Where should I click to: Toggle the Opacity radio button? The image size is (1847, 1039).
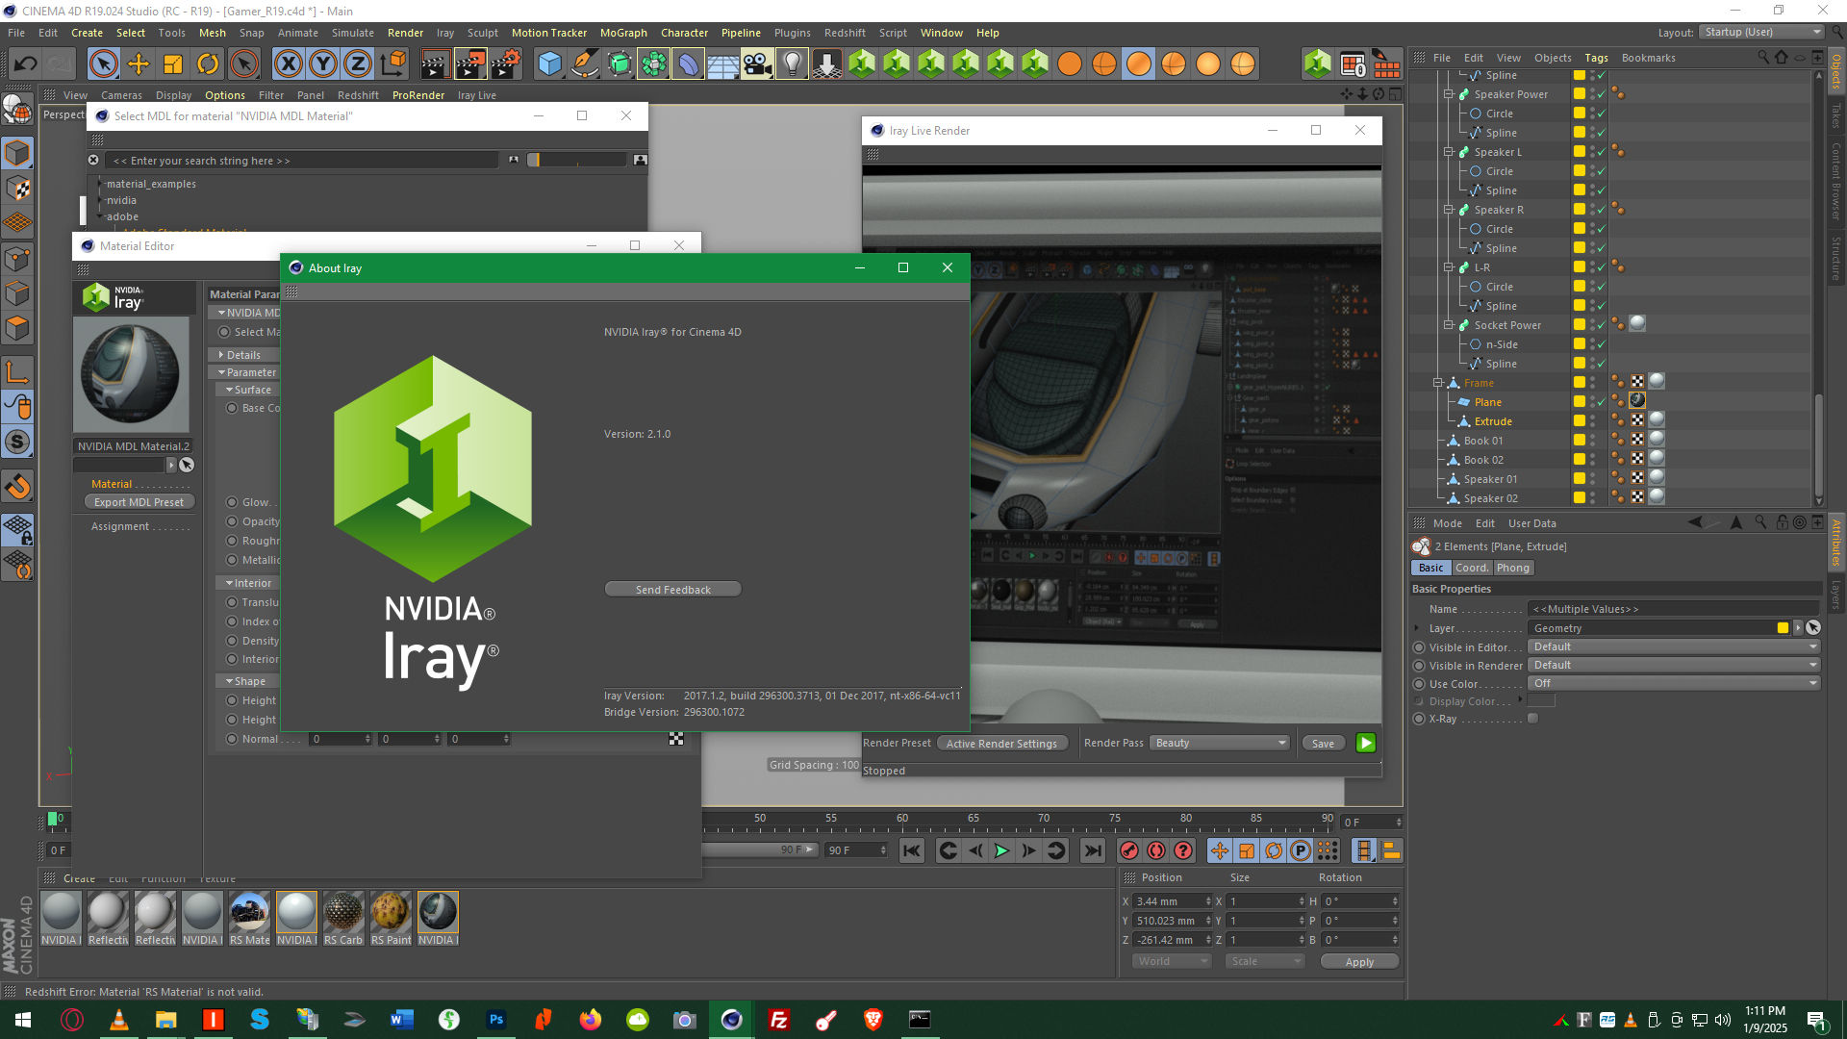[232, 521]
